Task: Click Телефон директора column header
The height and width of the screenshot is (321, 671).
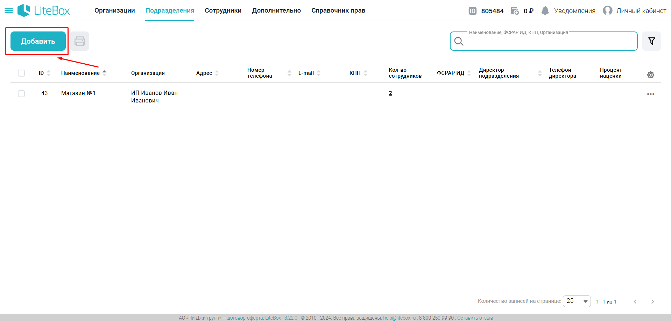Action: tap(562, 73)
